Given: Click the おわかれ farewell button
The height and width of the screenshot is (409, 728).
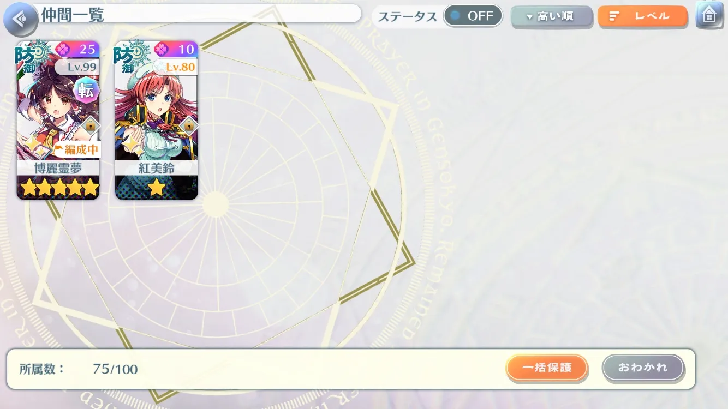Looking at the screenshot, I should click(x=643, y=368).
